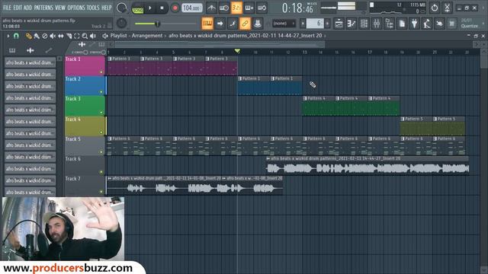Open the FILE menu
The height and width of the screenshot is (274, 488).
pos(7,8)
